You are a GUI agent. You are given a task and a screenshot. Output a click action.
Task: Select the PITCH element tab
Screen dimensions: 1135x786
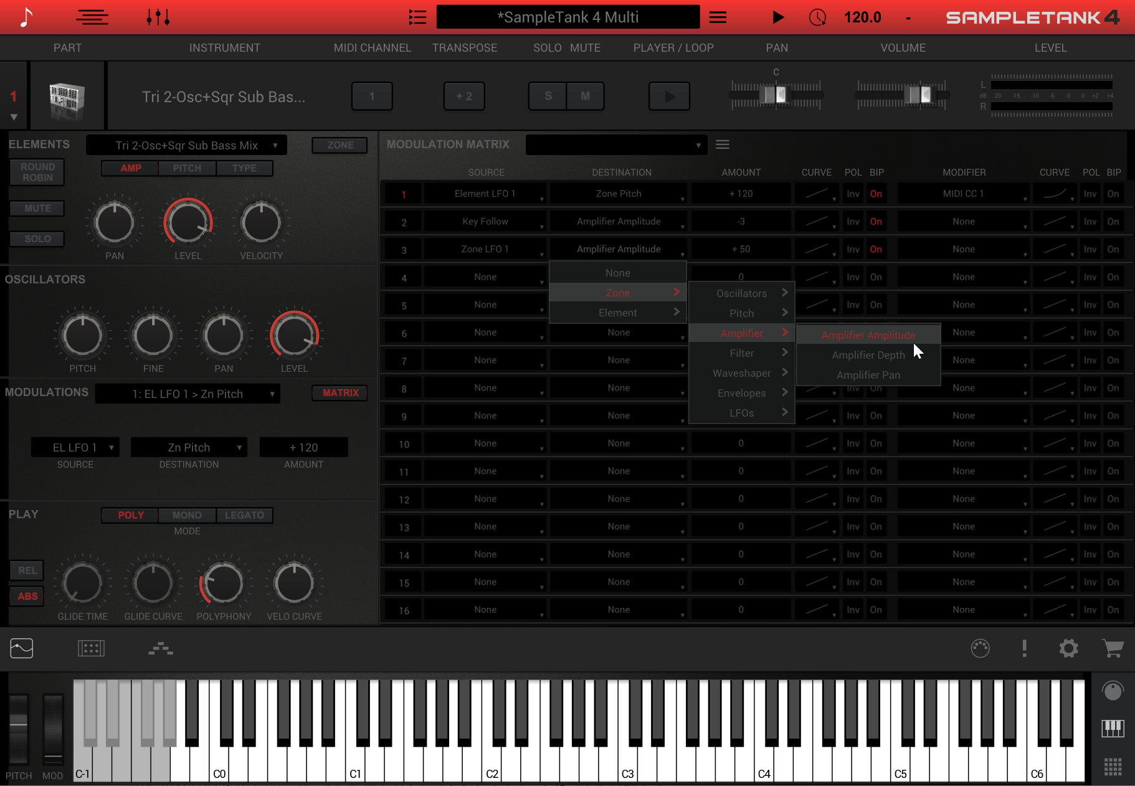click(187, 168)
